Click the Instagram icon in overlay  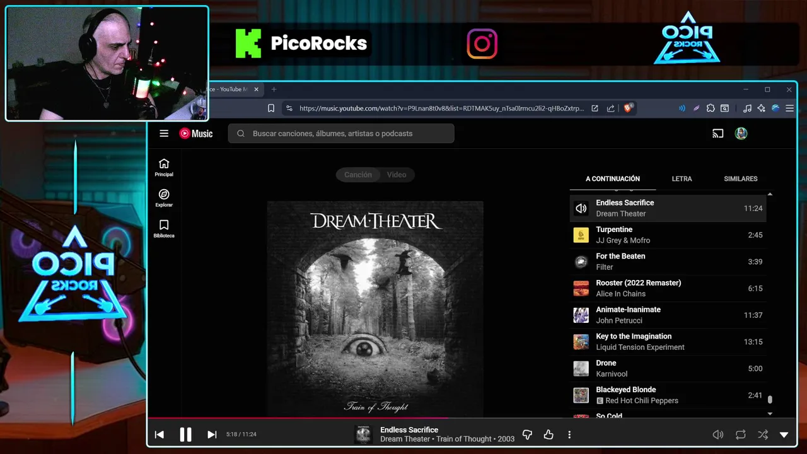tap(482, 44)
